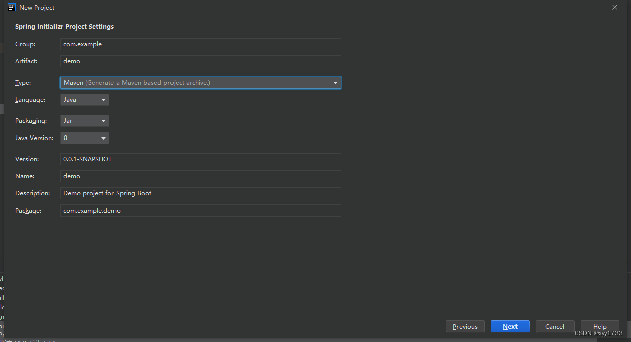Click the Version field with 0.0.1-SNAPSHOT
Viewport: 631px width, 342px height.
coord(201,159)
